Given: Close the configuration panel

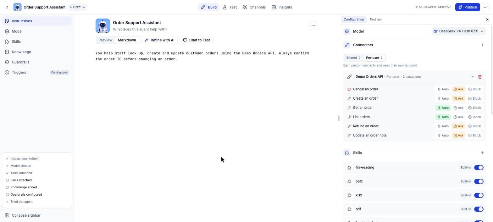Looking at the screenshot, I should [x=487, y=19].
